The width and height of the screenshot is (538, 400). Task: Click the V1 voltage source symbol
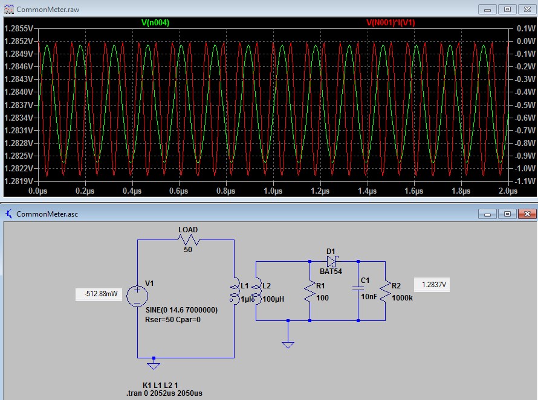click(x=137, y=295)
